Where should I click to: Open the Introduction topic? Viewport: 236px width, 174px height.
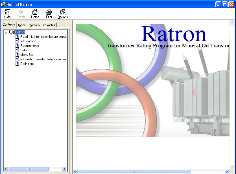pos(28,41)
